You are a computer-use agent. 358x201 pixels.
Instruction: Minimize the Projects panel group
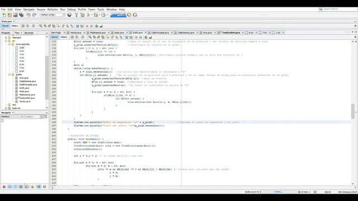click(47, 33)
